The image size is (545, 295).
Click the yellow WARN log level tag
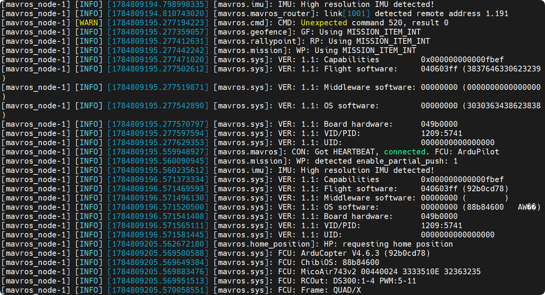tap(89, 23)
